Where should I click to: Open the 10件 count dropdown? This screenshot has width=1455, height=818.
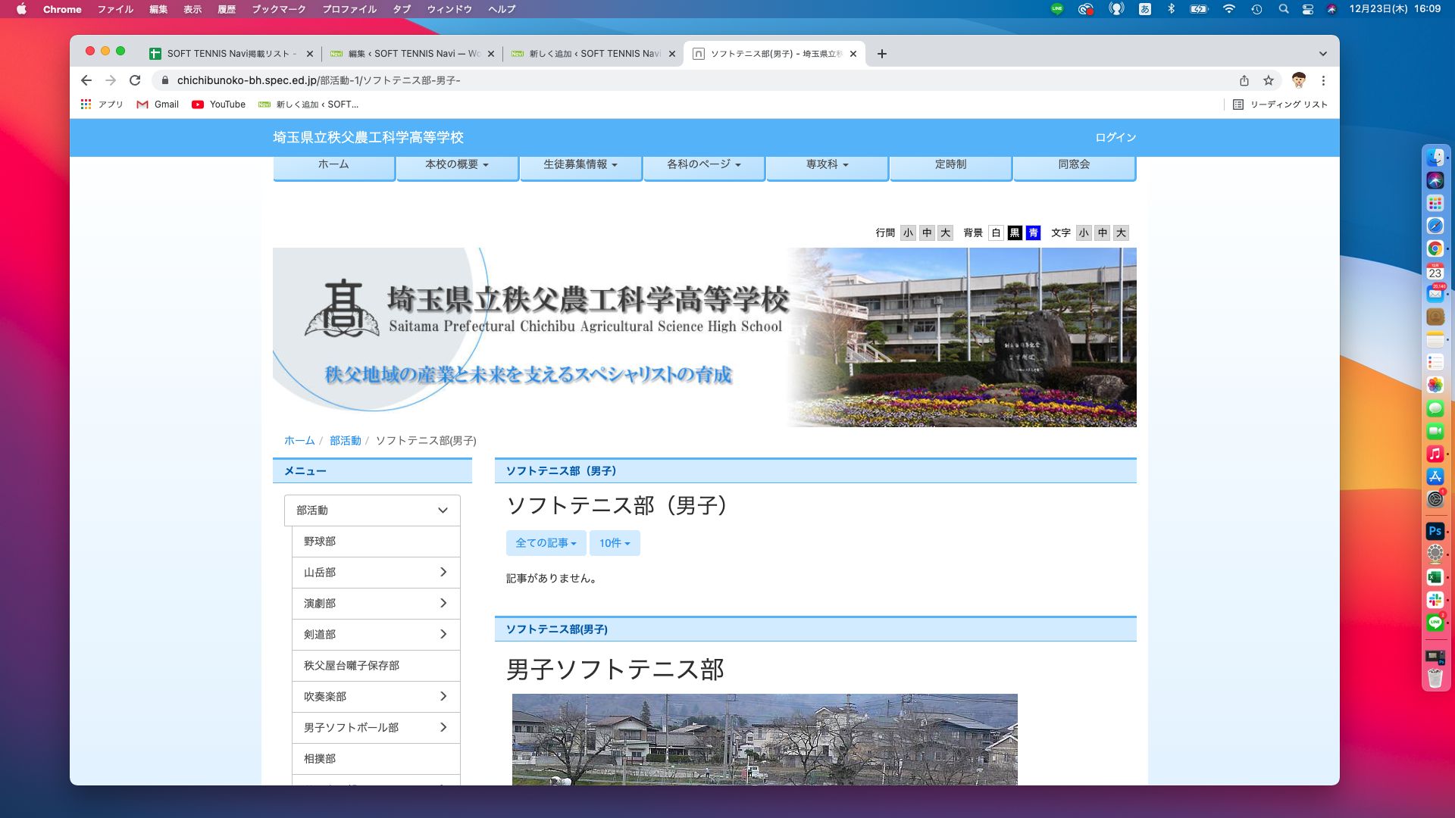pyautogui.click(x=615, y=543)
